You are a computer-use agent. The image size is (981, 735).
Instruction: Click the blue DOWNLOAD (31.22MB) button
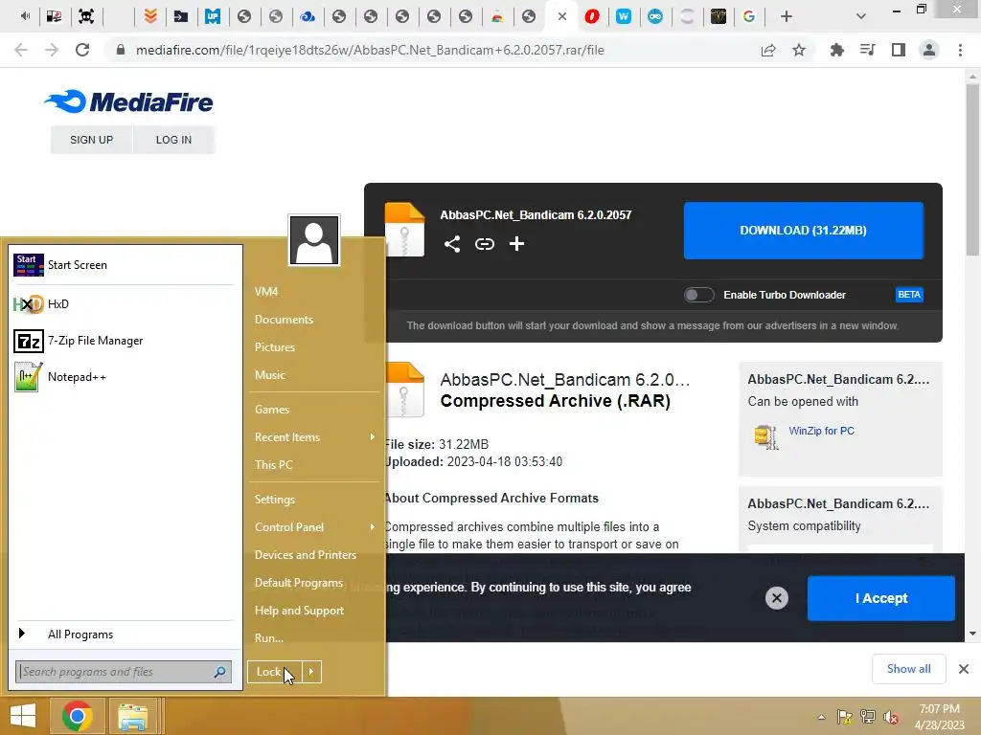click(804, 230)
